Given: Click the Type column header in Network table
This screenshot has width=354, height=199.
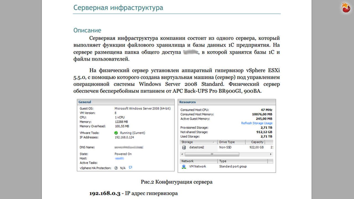Looking at the screenshot, I should coord(243,161).
